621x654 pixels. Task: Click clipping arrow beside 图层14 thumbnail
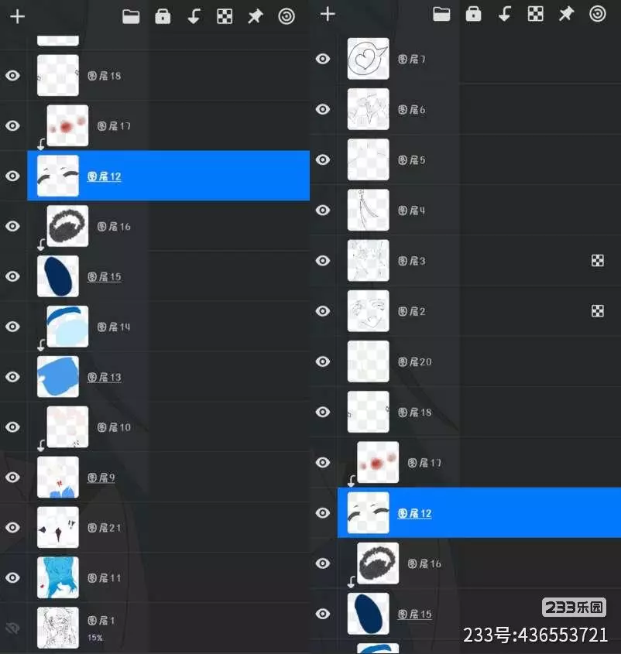tap(41, 345)
